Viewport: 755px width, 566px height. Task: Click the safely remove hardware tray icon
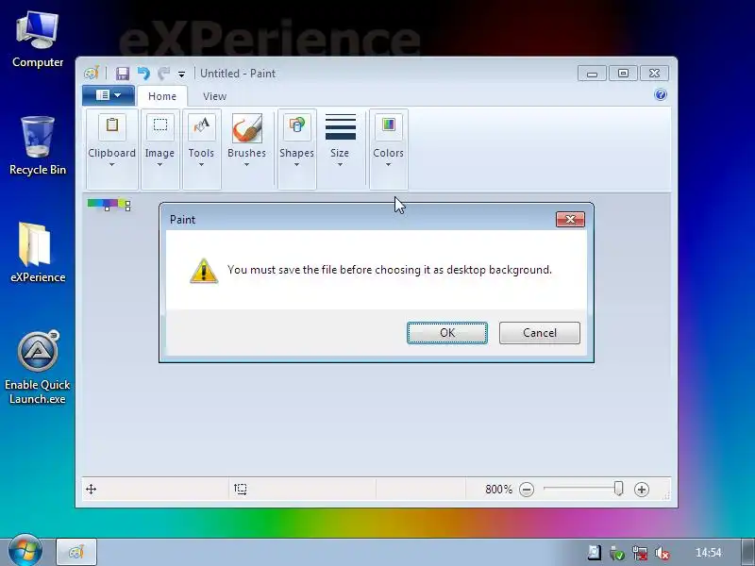point(616,553)
